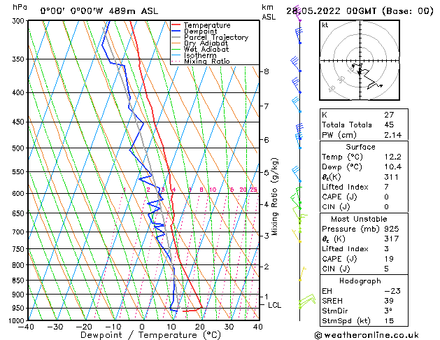
Task: Click the 300 pressure level label
Action: (20, 21)
